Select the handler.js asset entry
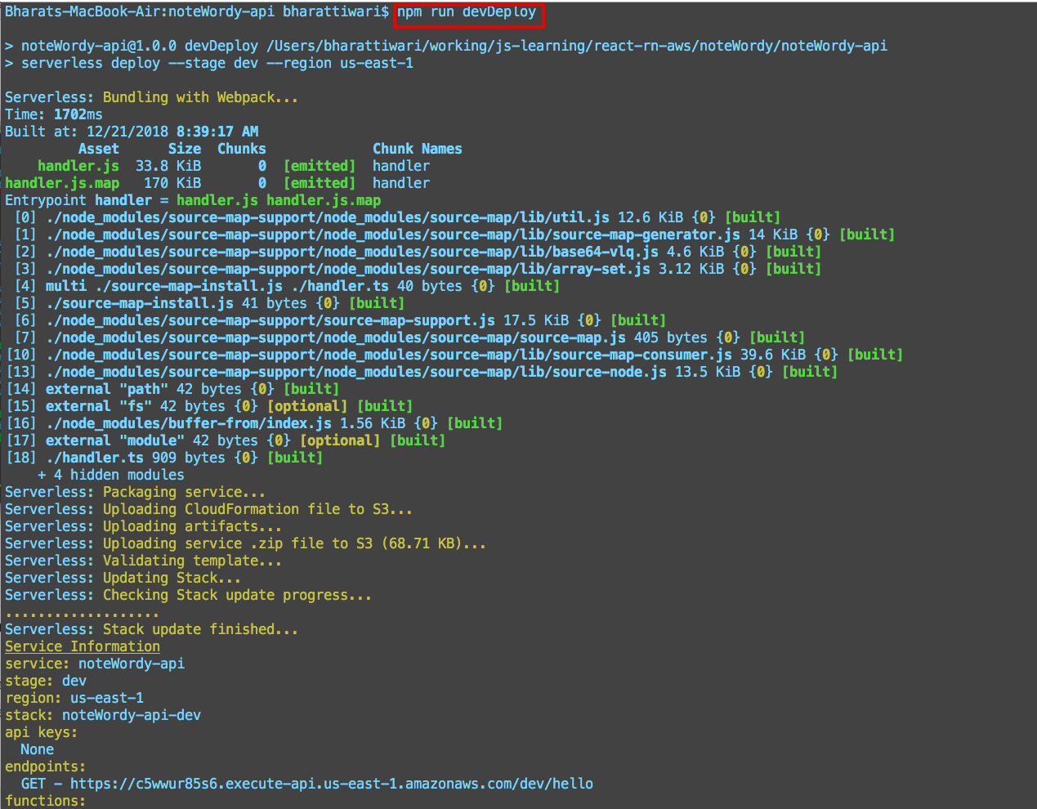 pos(78,165)
